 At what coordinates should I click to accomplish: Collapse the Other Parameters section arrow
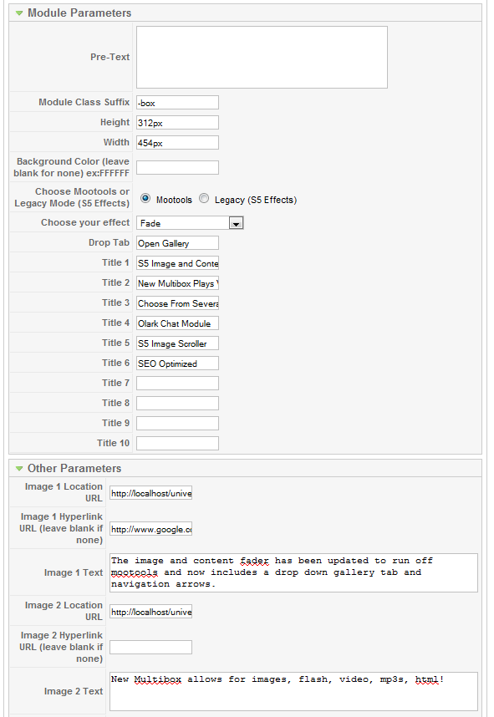point(19,469)
